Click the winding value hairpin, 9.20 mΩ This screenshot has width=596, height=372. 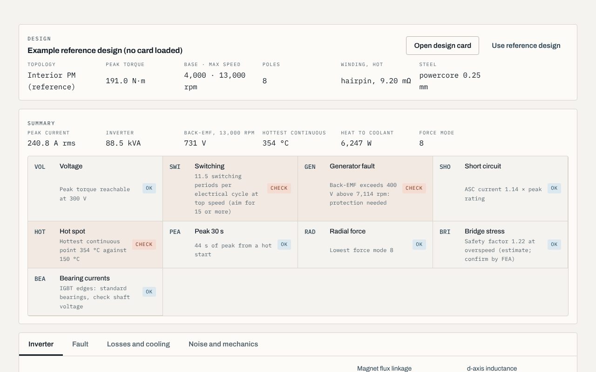[376, 81]
